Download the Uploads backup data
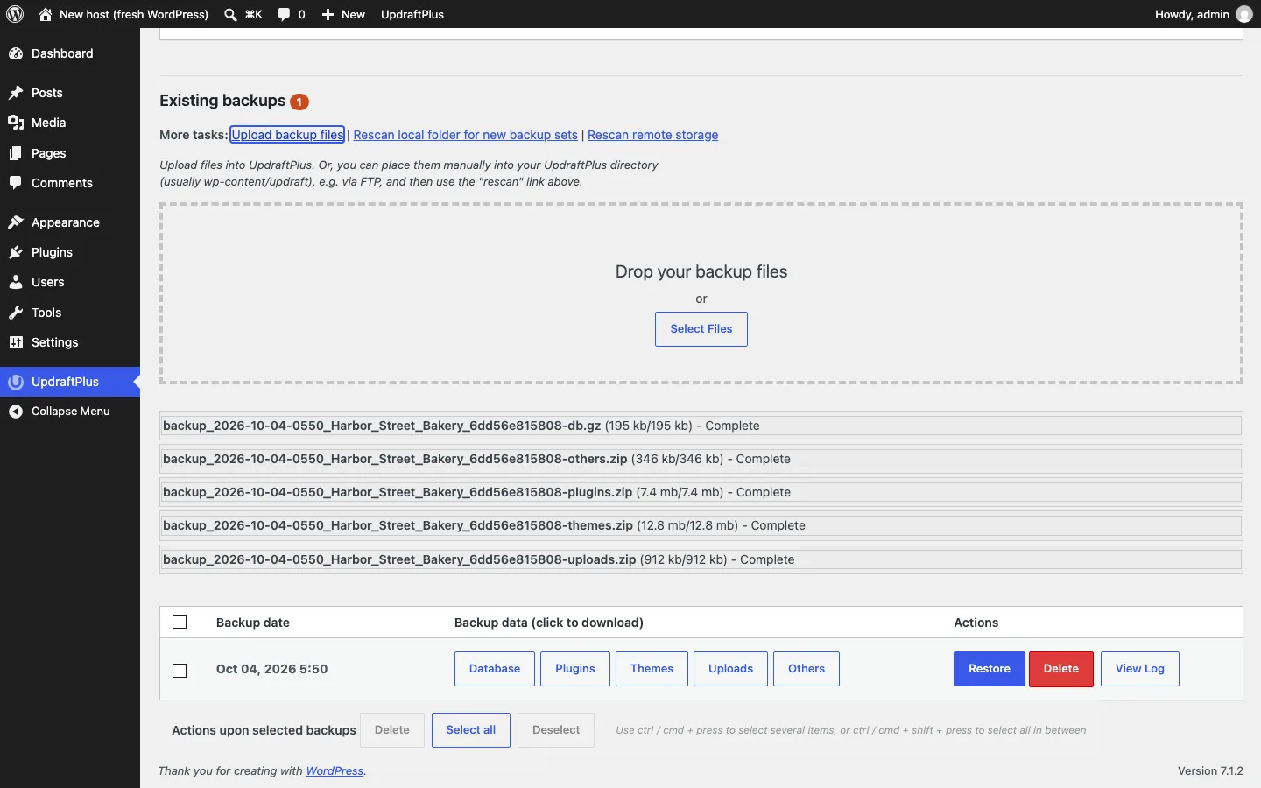Viewport: 1261px width, 788px height. pos(731,669)
